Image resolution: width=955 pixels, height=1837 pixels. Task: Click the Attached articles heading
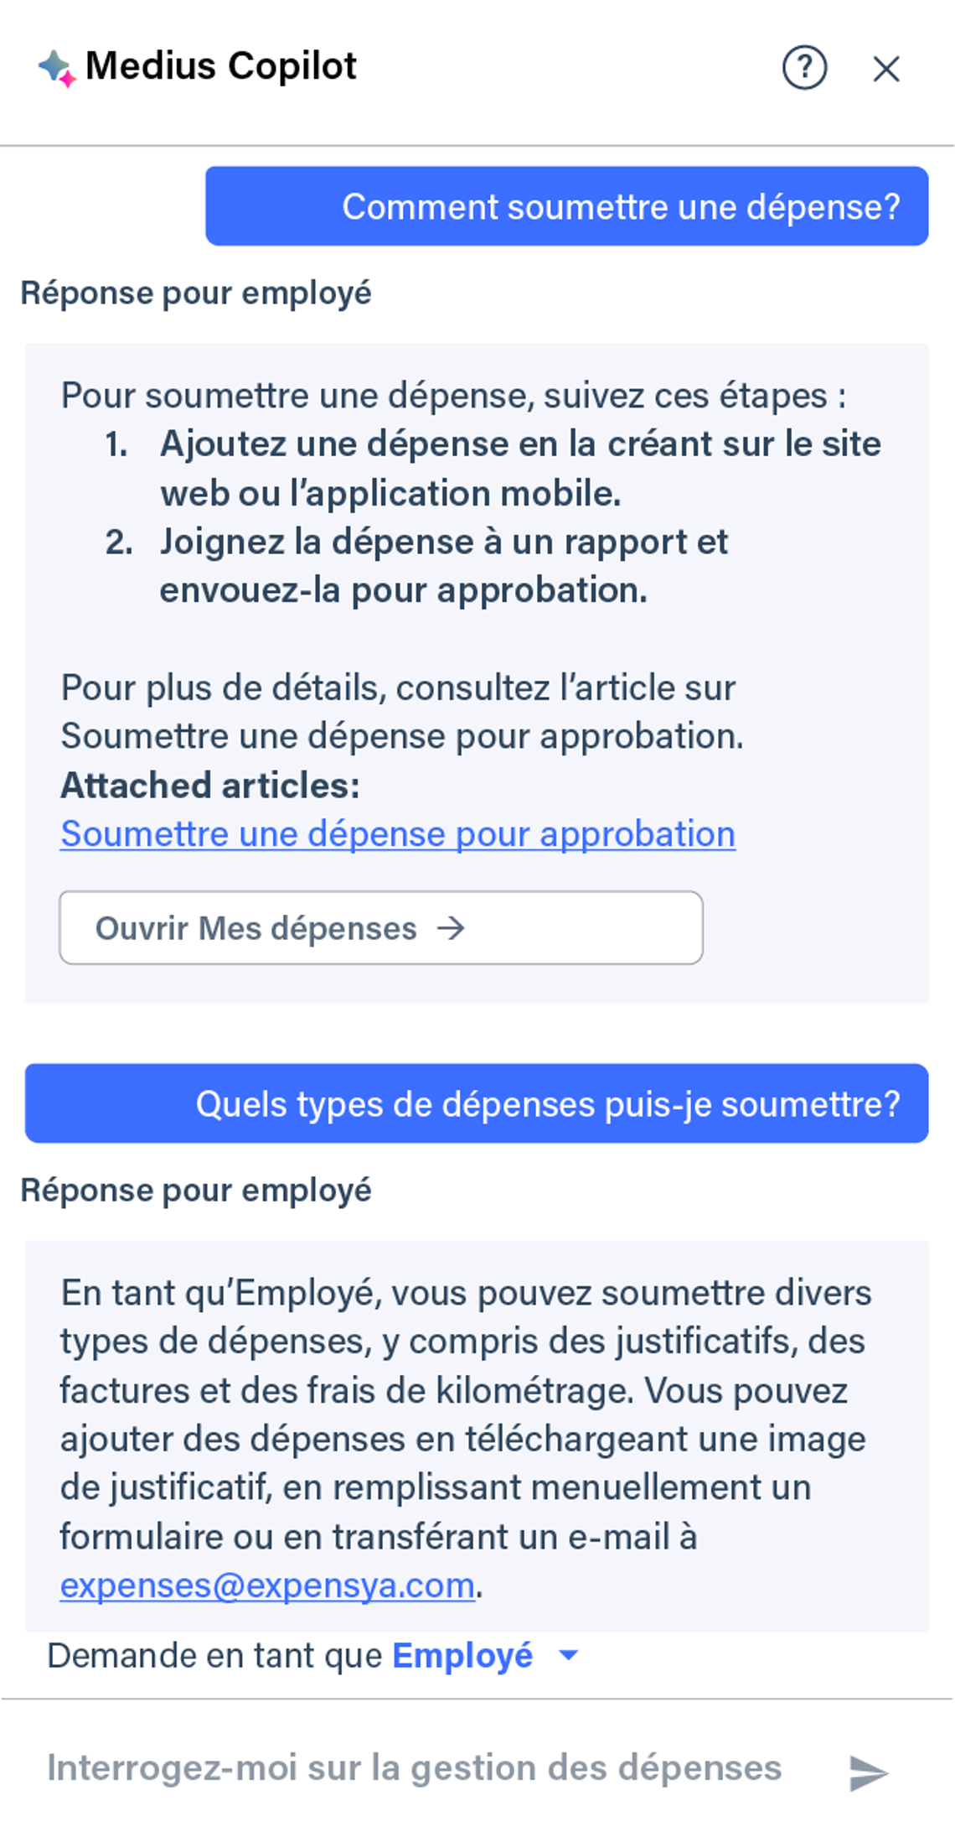tap(210, 786)
